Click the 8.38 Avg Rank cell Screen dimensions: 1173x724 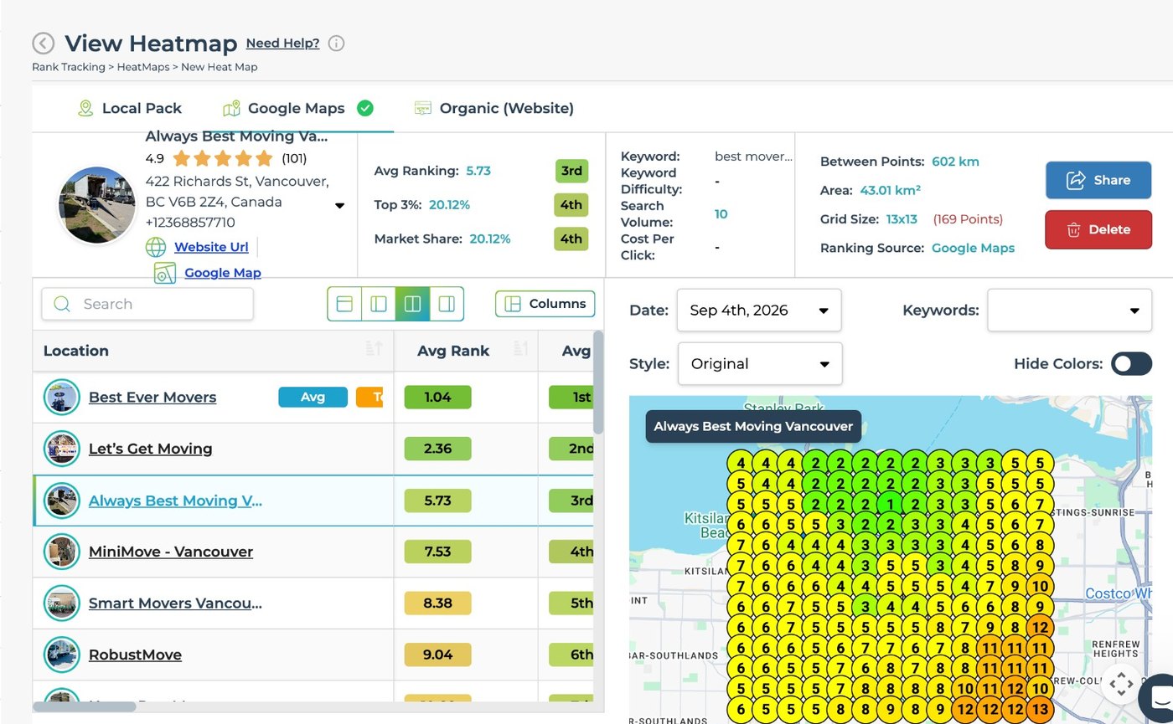click(x=437, y=603)
